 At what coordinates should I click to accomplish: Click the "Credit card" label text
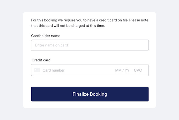point(41,60)
